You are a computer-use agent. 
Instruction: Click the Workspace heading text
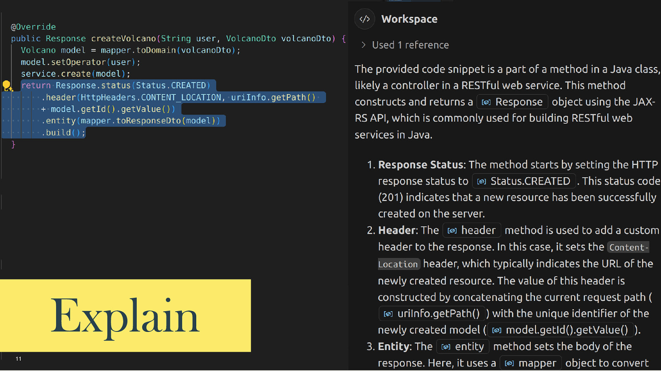409,19
